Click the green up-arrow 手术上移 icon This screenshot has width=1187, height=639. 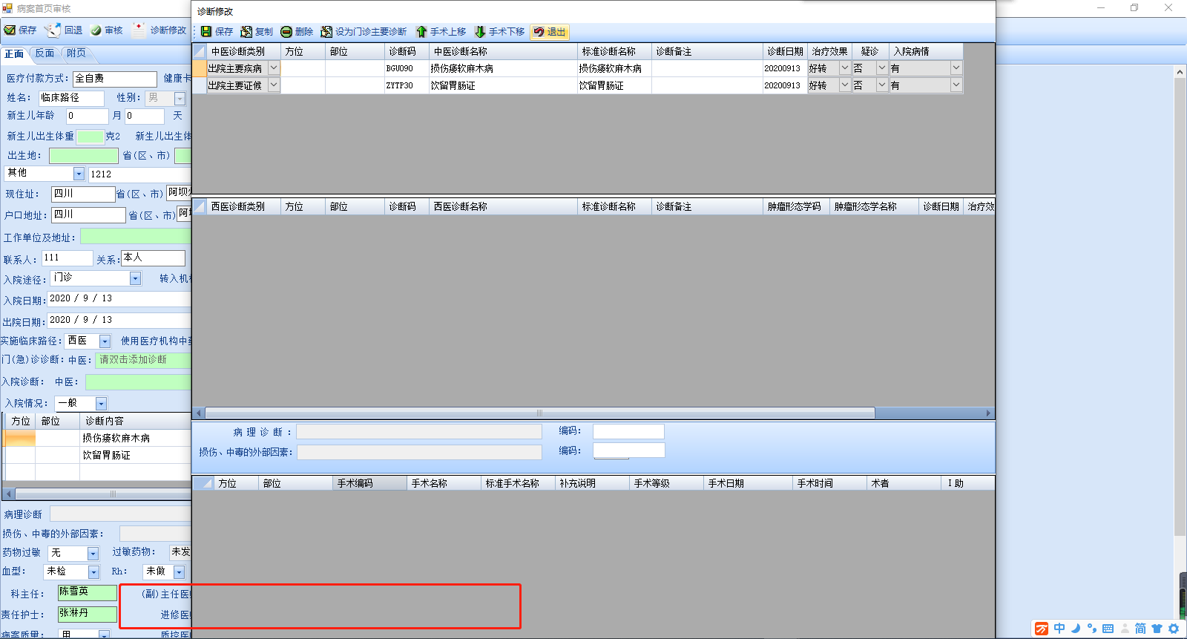(x=421, y=32)
